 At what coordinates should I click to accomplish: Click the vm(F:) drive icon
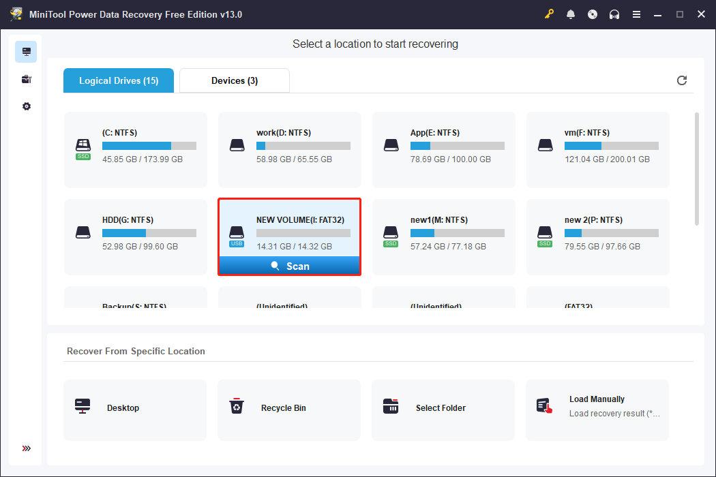546,145
